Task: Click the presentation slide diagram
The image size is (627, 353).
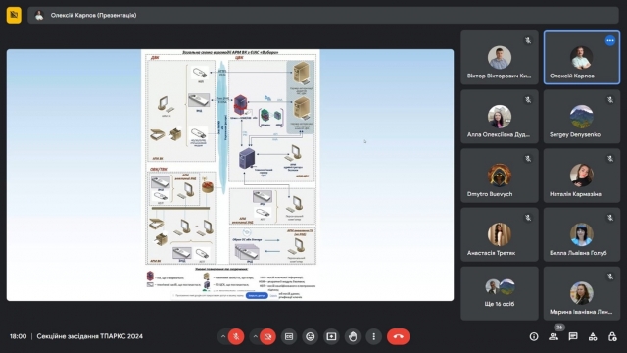Action: click(x=230, y=175)
